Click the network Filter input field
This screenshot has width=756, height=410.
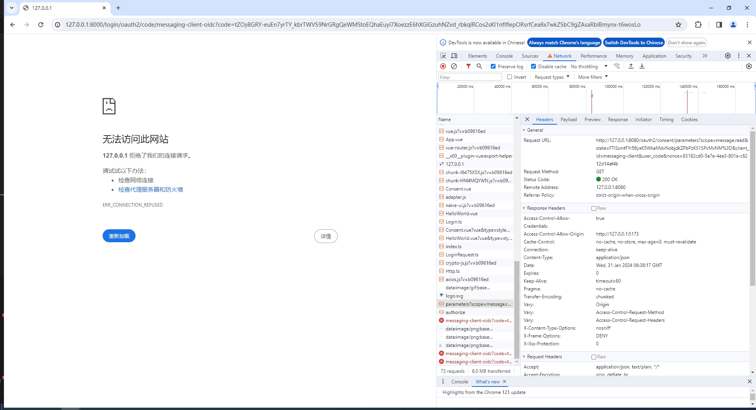470,77
